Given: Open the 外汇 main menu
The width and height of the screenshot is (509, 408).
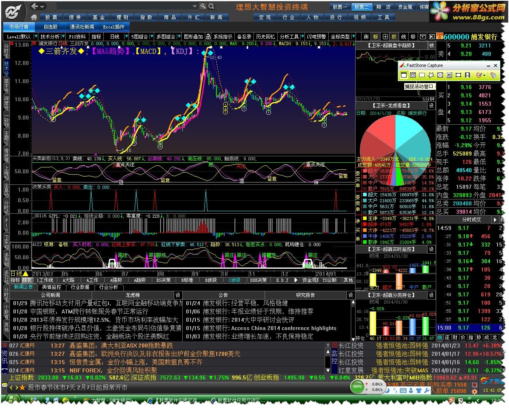Looking at the screenshot, I should 193,17.
